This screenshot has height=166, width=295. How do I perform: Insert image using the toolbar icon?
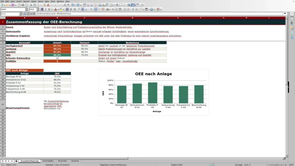(x=100, y=5)
